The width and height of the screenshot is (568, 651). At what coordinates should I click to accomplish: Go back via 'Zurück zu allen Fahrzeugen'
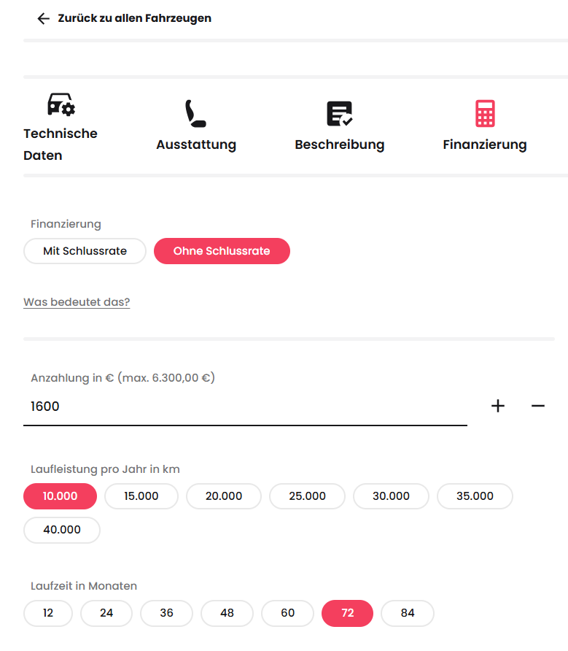[135, 18]
